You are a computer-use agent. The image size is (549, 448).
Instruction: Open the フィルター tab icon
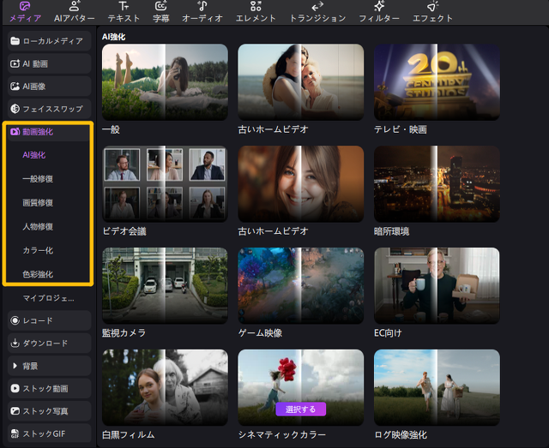point(379,6)
